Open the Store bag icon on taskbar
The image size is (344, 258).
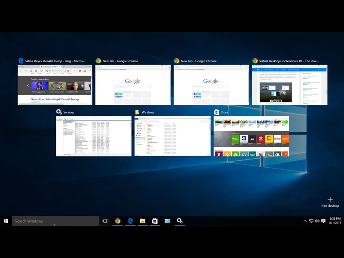pos(155,221)
